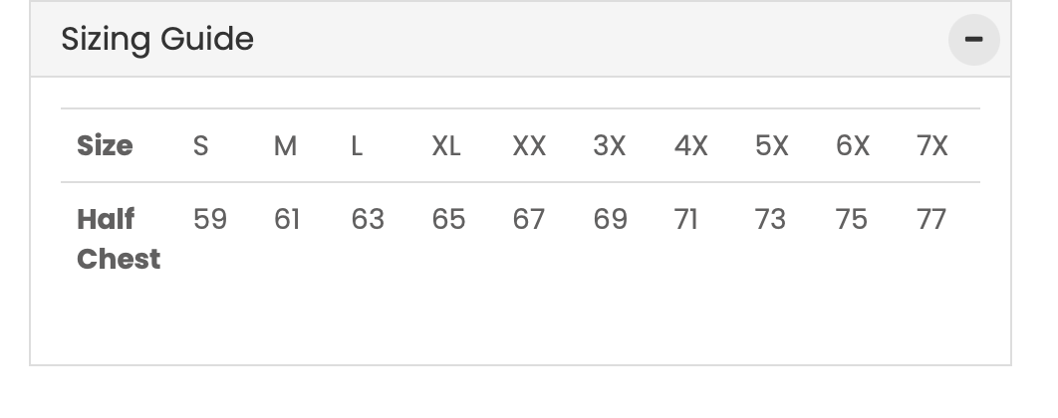Click the half chest value 67
This screenshot has width=1058, height=418.
click(529, 219)
